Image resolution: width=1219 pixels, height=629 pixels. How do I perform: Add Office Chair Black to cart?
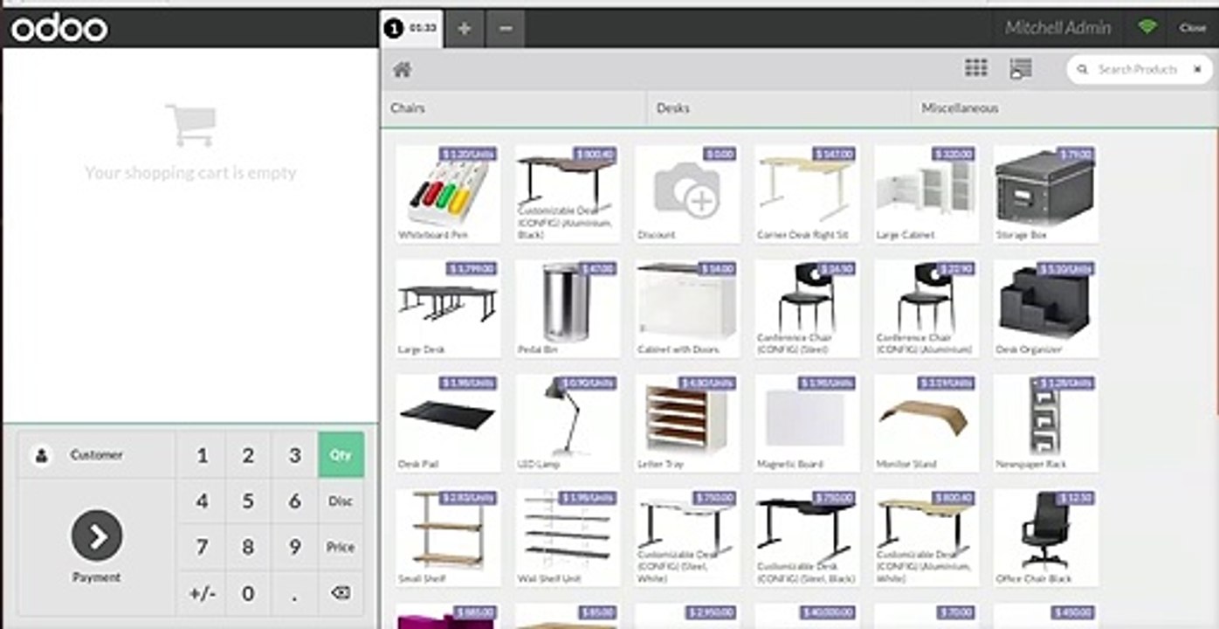click(1046, 537)
